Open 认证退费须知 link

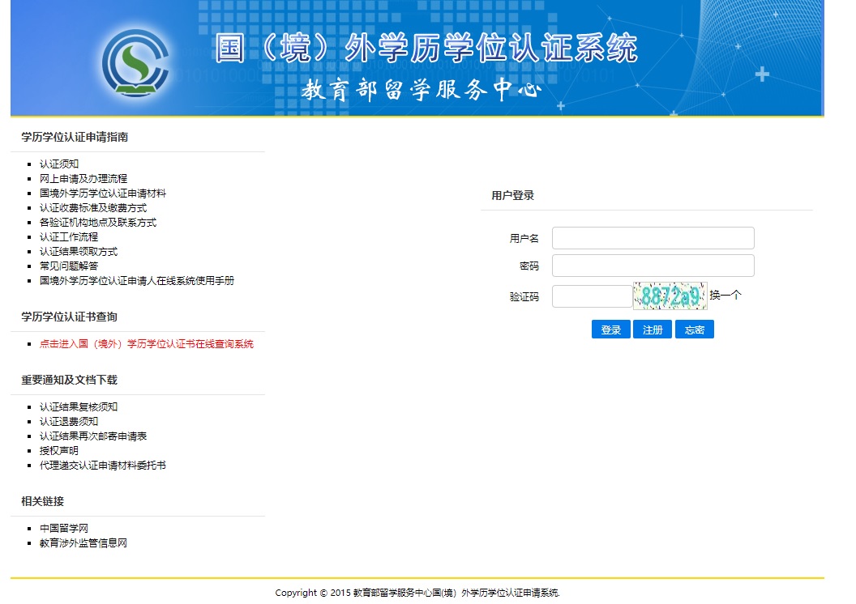tap(69, 421)
